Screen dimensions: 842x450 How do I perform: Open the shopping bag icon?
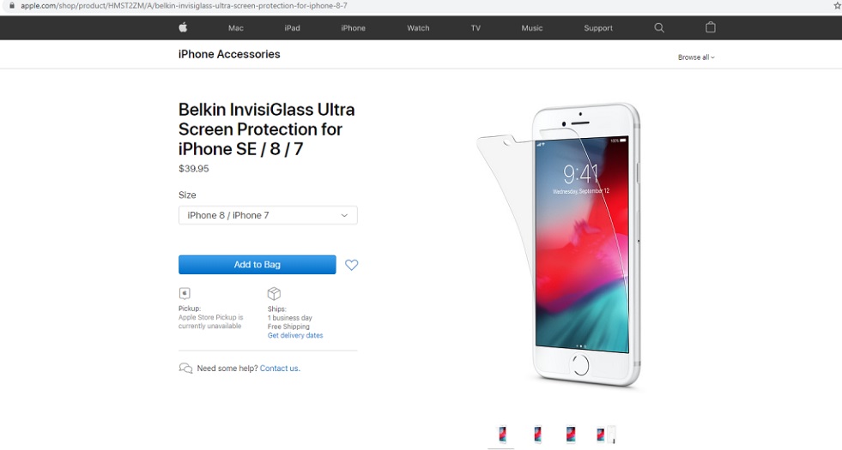point(711,27)
